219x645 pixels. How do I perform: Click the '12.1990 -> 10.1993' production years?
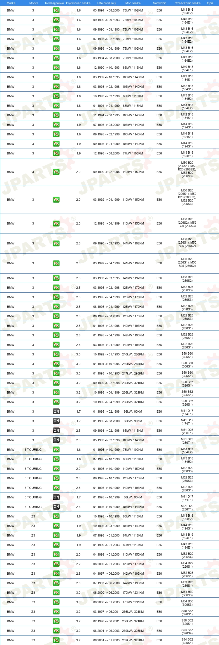click(106, 68)
